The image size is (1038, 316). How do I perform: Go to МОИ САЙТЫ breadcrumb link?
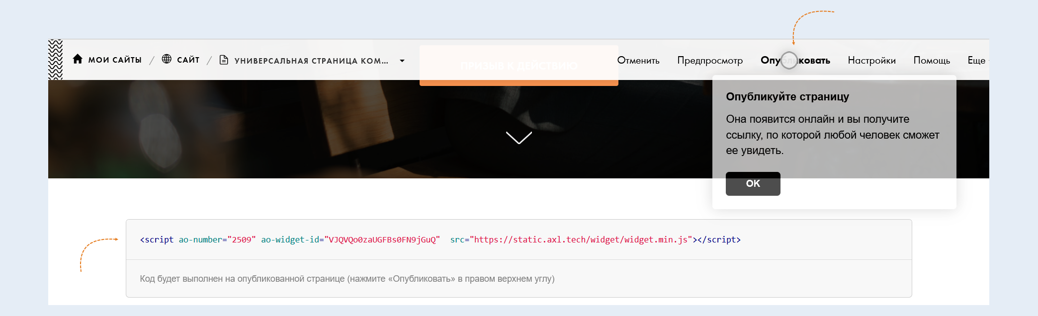[115, 60]
